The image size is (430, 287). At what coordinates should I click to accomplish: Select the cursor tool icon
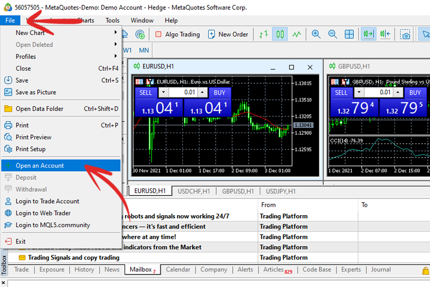pos(424,34)
